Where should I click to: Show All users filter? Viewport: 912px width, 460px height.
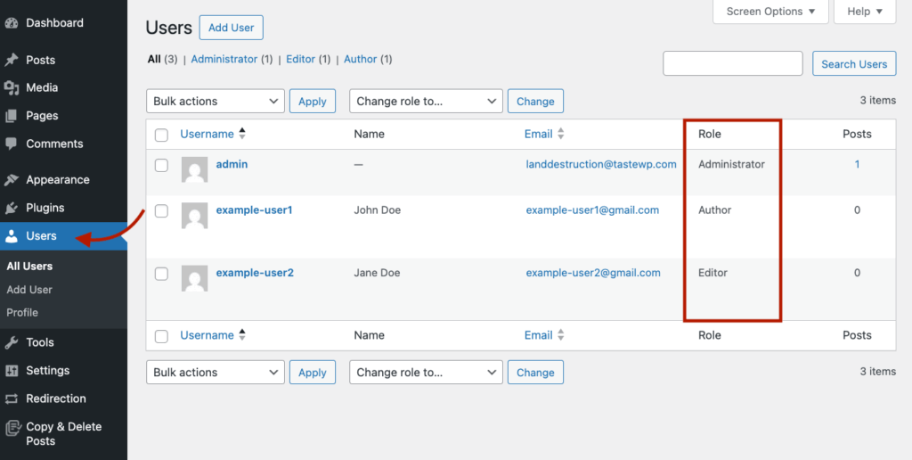pos(153,60)
